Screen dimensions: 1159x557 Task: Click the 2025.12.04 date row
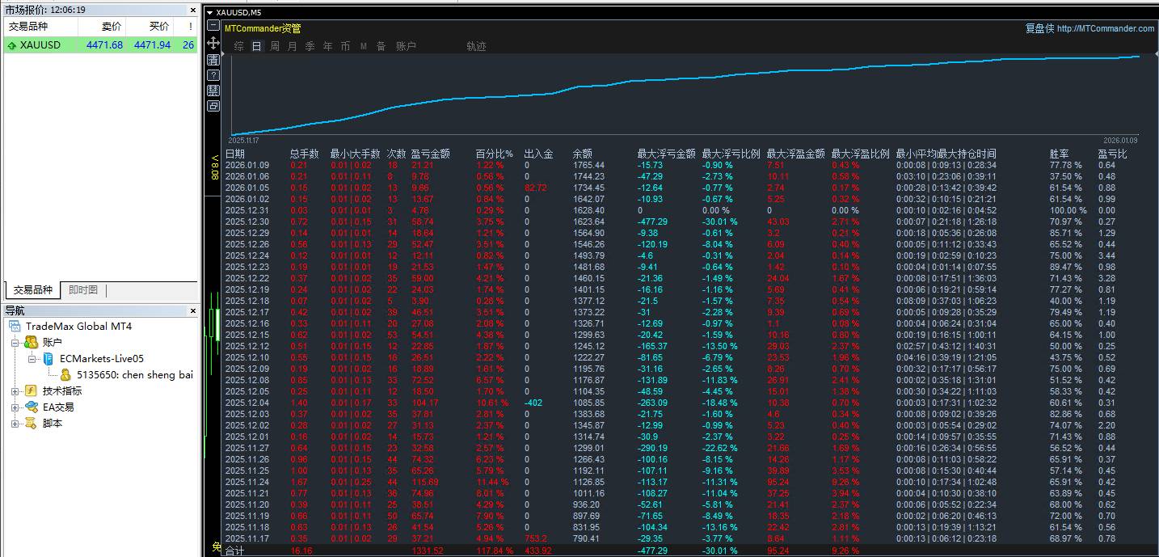coord(247,403)
